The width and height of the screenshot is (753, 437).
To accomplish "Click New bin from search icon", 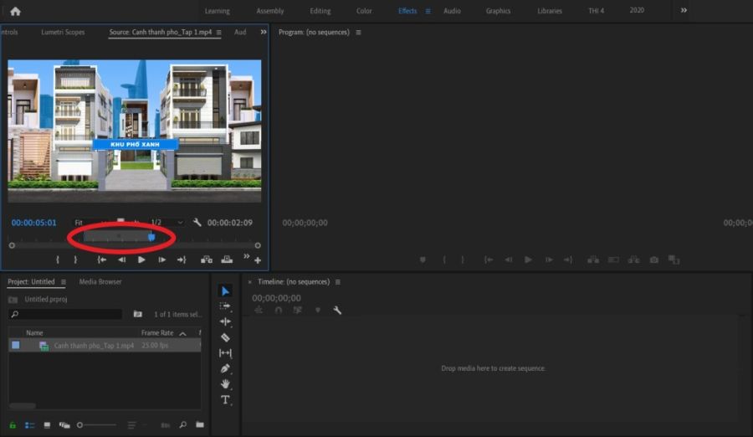I will click(138, 314).
